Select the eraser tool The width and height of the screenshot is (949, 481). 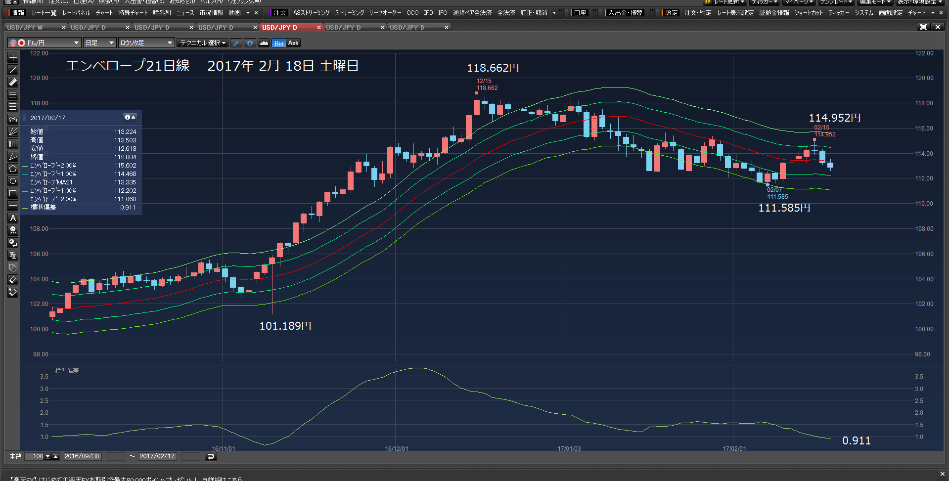click(13, 280)
